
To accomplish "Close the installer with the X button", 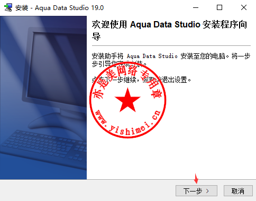I will (244, 7).
